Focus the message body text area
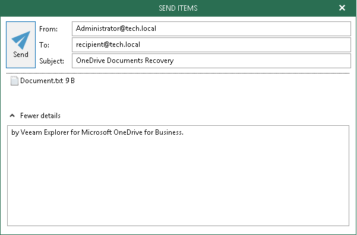The height and width of the screenshot is (235, 357). [x=178, y=176]
